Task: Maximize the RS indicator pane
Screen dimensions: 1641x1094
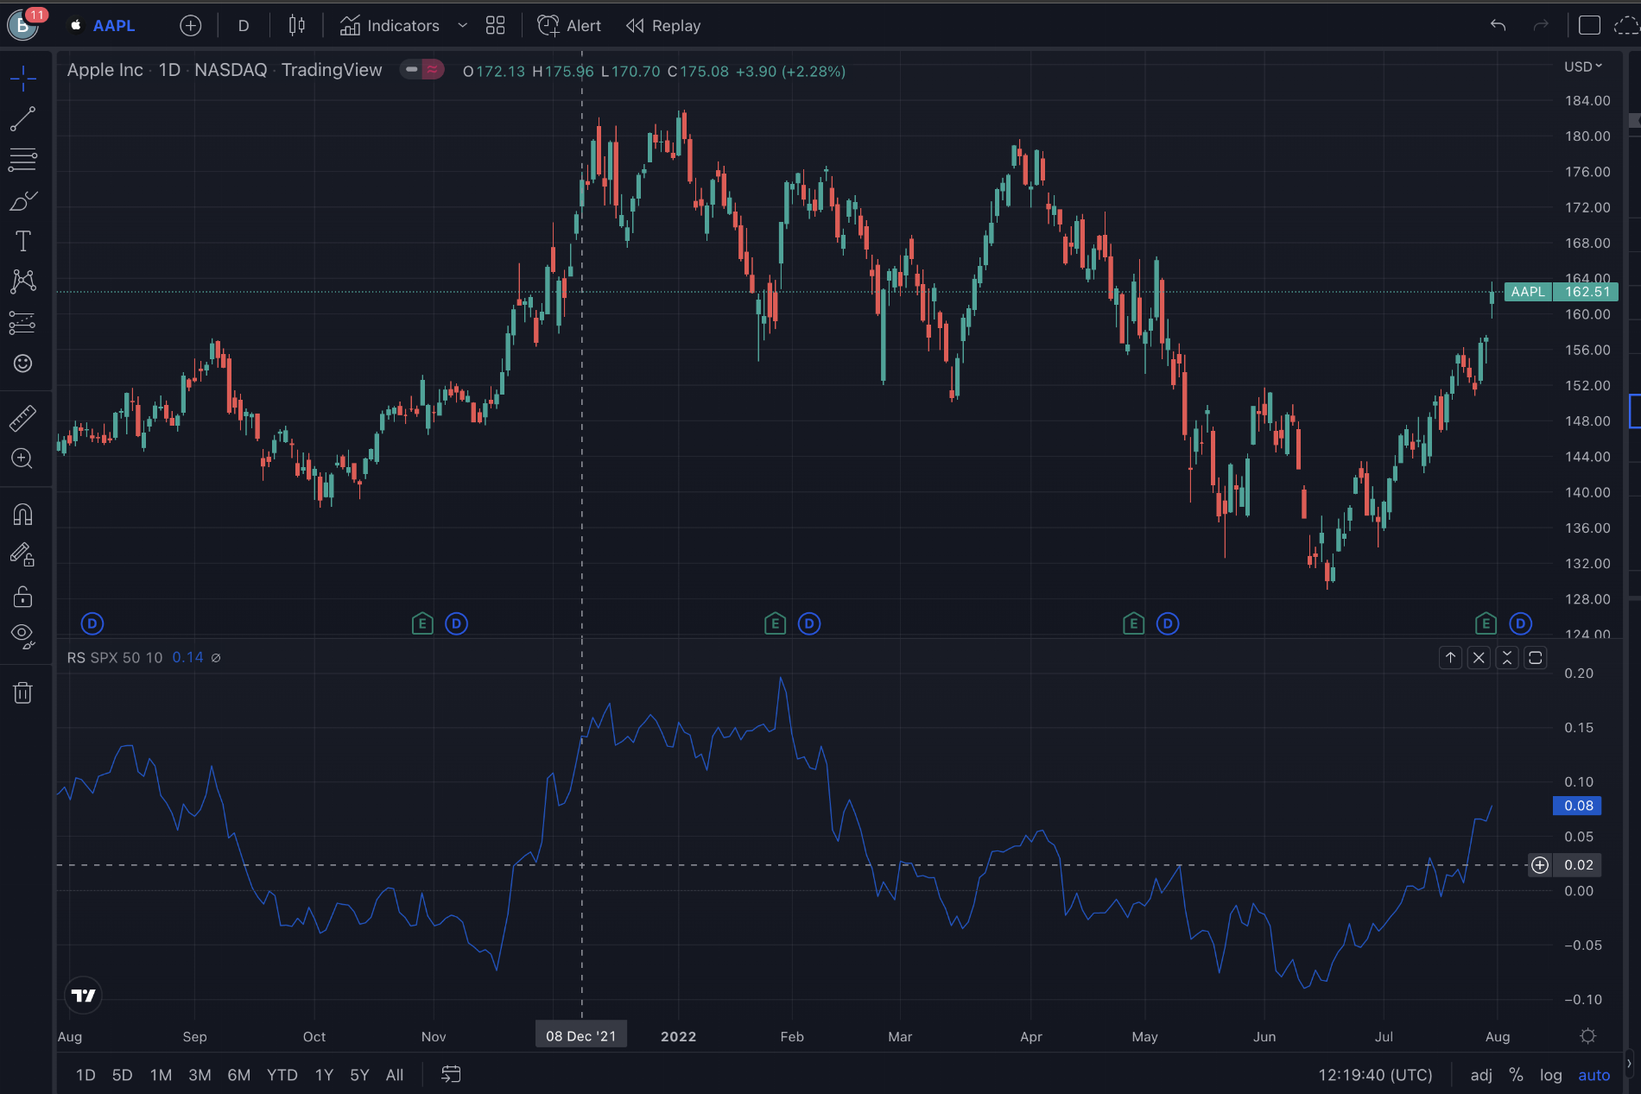Action: point(1536,658)
